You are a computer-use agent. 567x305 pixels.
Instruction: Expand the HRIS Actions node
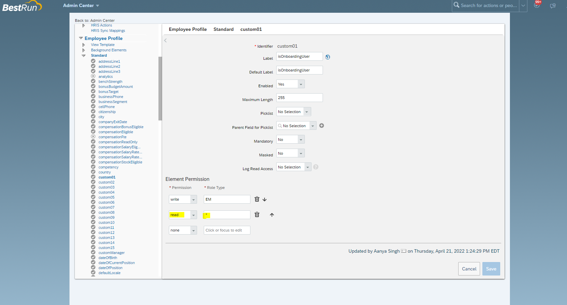pos(84,26)
